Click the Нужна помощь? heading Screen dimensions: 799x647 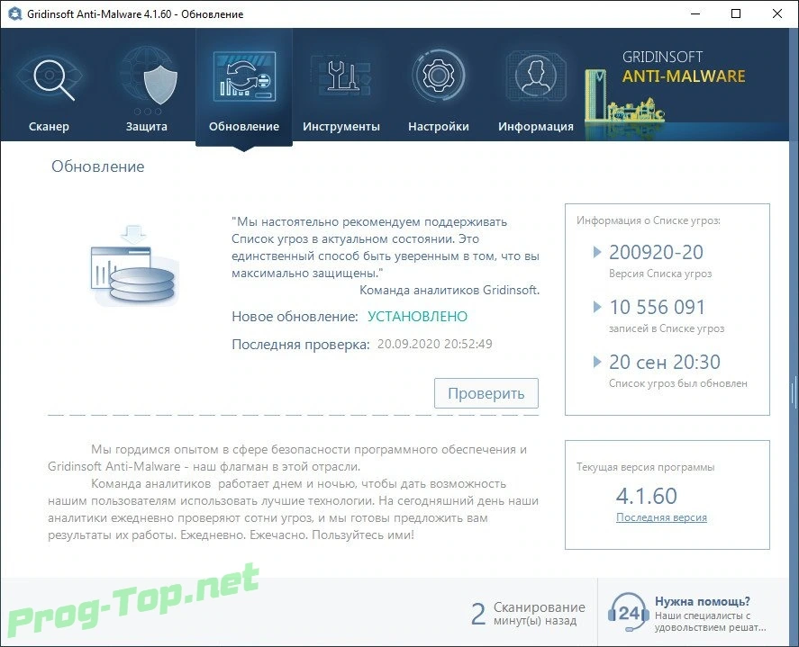point(703,601)
